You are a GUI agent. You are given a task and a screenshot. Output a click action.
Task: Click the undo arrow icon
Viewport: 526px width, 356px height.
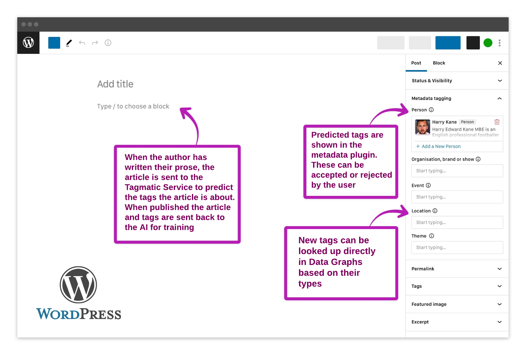pos(82,43)
